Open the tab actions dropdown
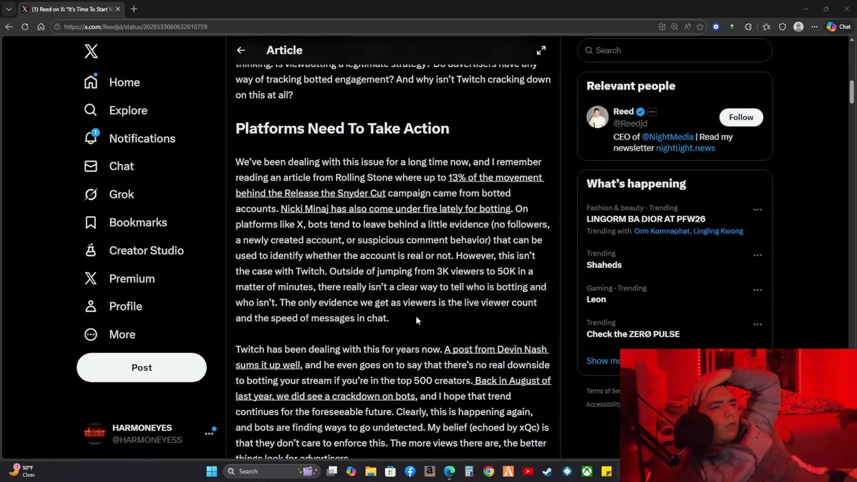The width and height of the screenshot is (857, 482). pyautogui.click(x=9, y=9)
